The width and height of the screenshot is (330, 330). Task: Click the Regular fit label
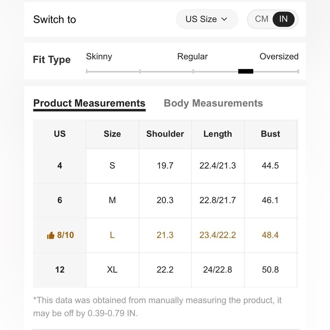point(192,56)
